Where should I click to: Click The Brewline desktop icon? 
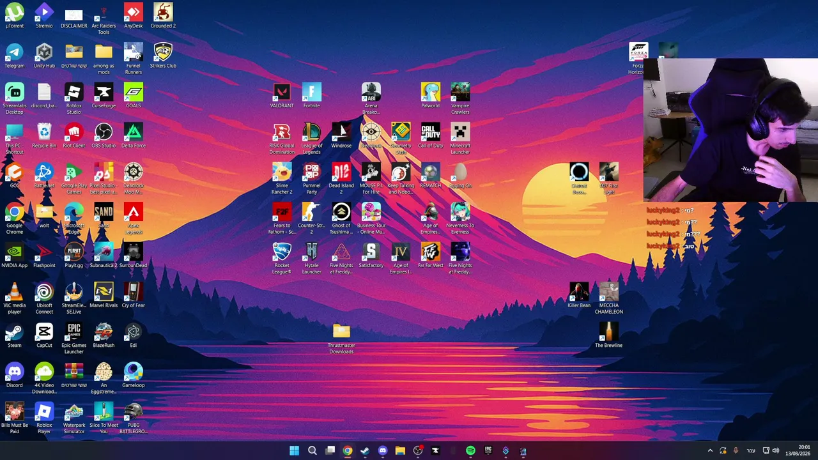(608, 335)
